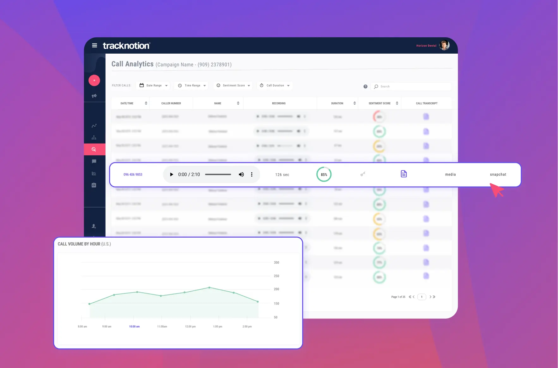Open the hamburger menu beside tracknotion logo
The height and width of the screenshot is (368, 558).
[x=94, y=45]
